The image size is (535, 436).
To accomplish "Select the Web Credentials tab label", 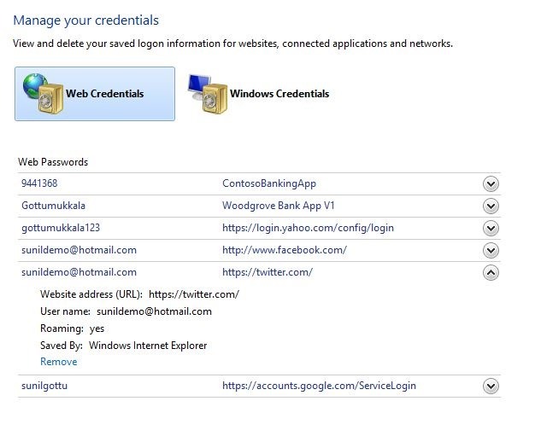I will coord(104,94).
